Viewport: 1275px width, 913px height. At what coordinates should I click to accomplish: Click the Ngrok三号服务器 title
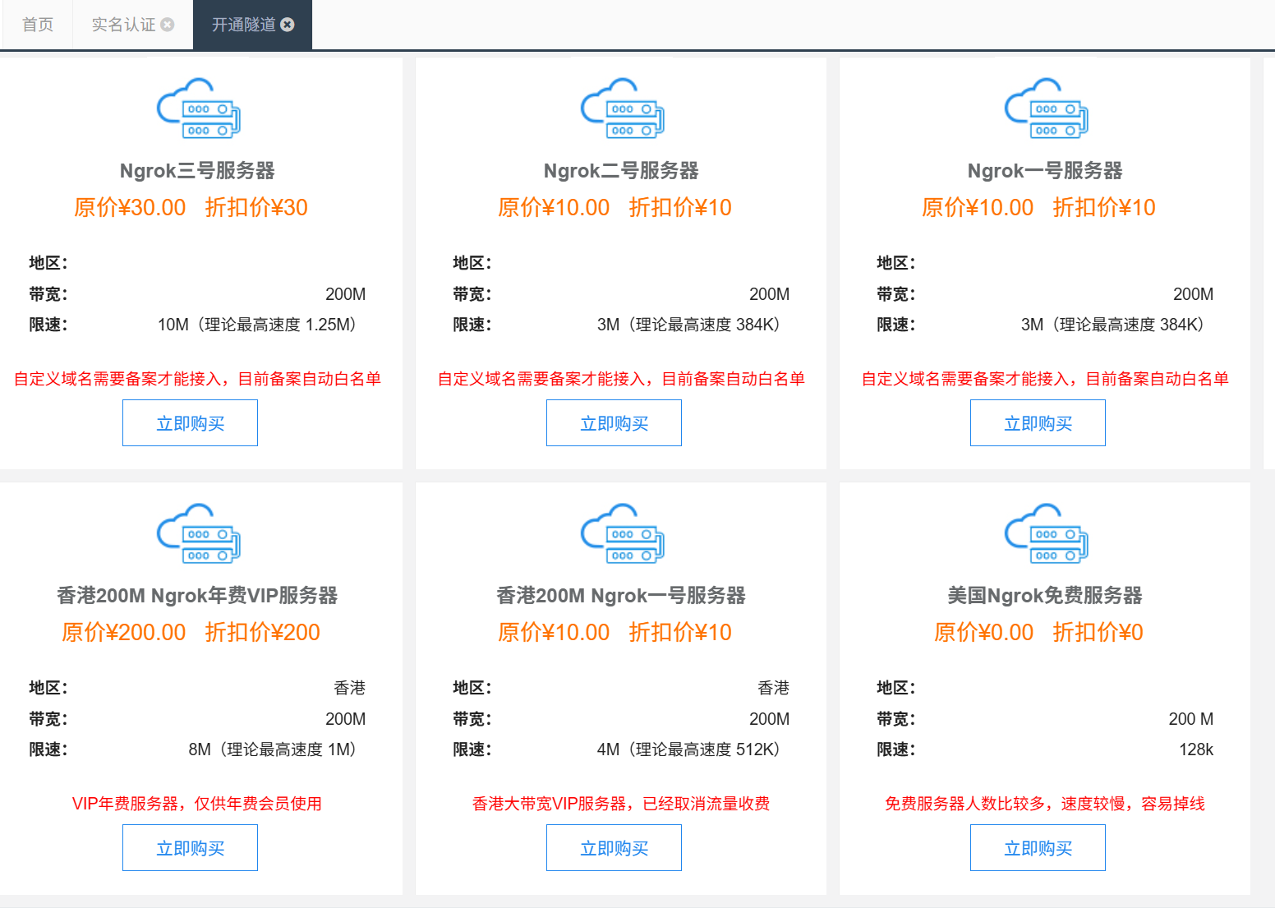(x=197, y=171)
